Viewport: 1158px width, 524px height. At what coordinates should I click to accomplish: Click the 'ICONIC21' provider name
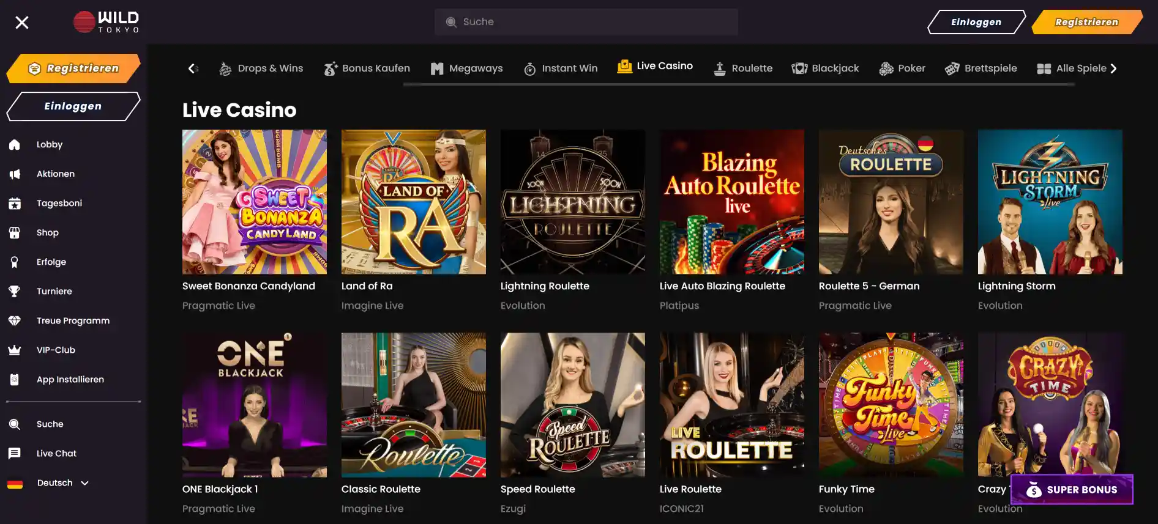point(682,509)
